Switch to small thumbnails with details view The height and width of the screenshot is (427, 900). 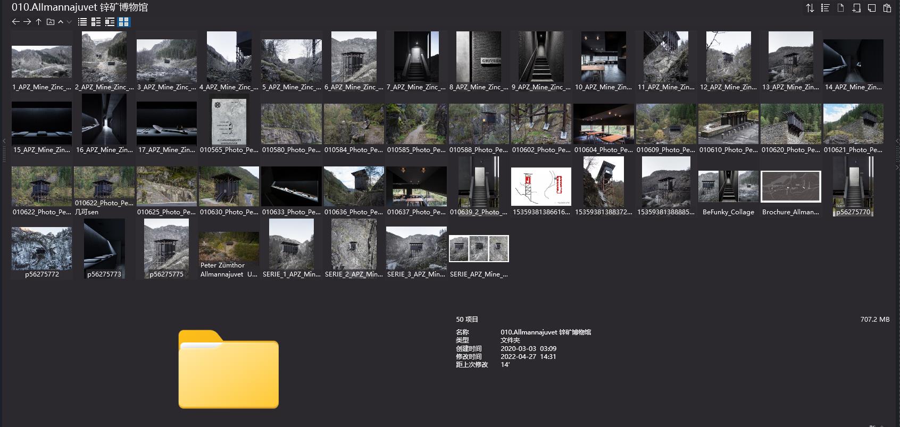96,22
